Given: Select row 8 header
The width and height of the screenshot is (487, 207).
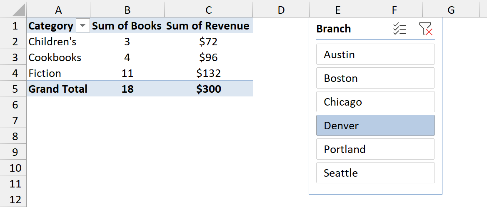Looking at the screenshot, I should [13, 136].
